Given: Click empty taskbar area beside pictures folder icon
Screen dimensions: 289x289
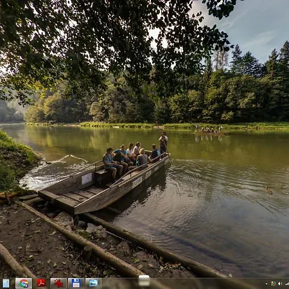Looking at the screenshot, I should pos(120,283).
